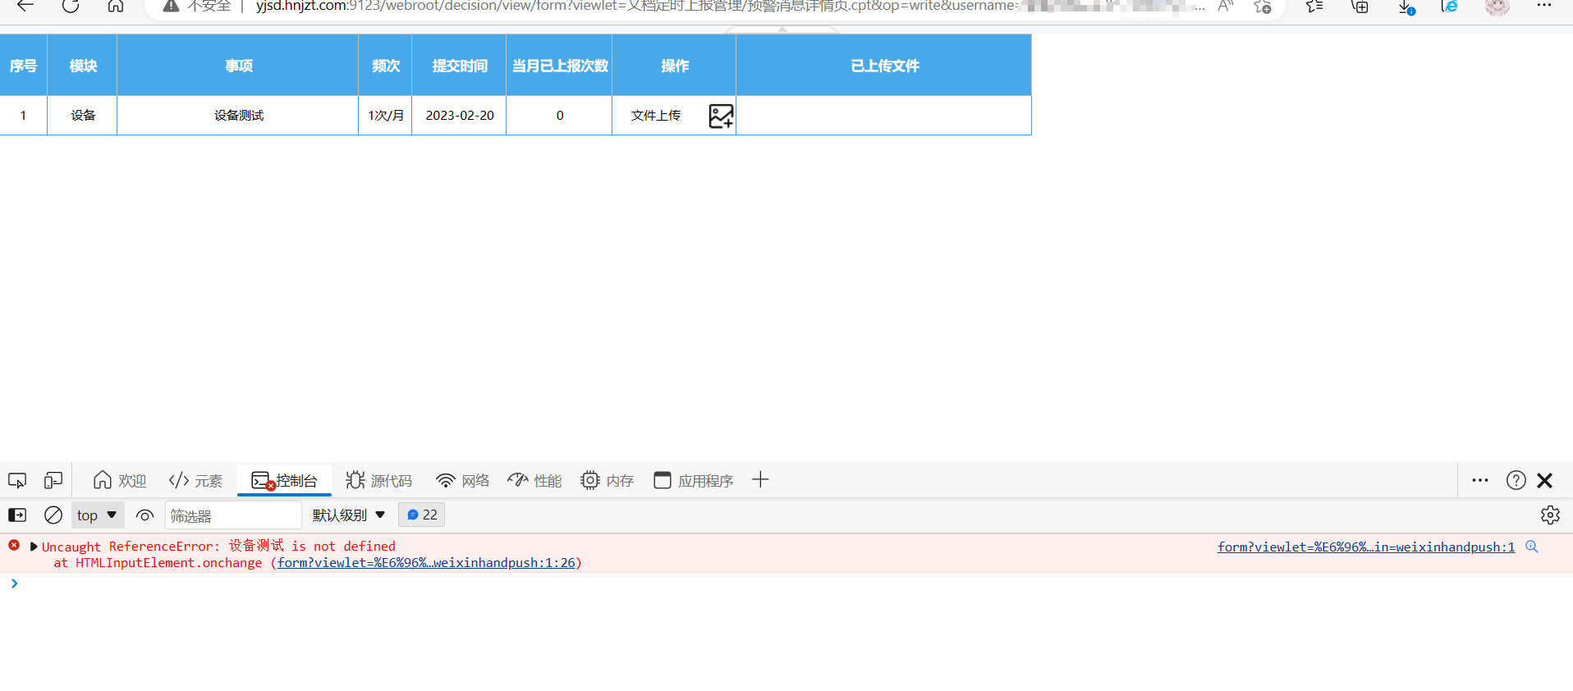The height and width of the screenshot is (691, 1573).
Task: Open console settings gear icon
Action: click(1550, 515)
